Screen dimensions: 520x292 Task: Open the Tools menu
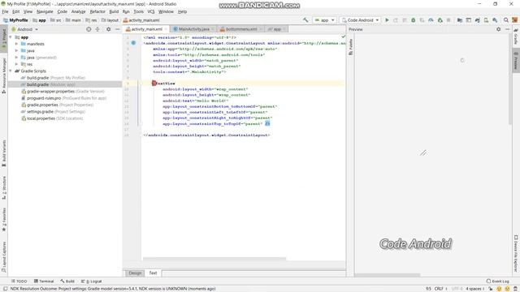click(138, 11)
